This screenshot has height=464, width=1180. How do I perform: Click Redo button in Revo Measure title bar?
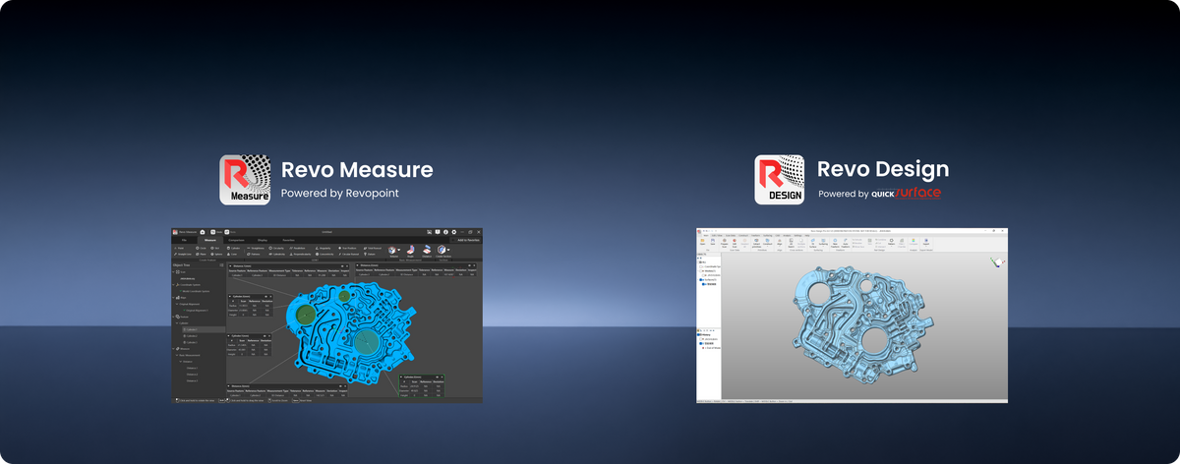pyautogui.click(x=230, y=232)
